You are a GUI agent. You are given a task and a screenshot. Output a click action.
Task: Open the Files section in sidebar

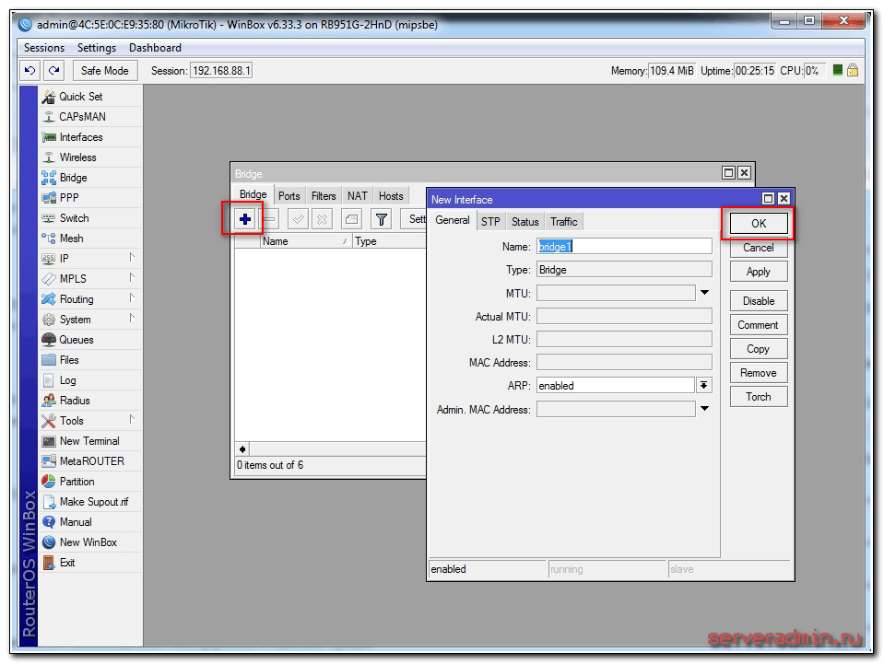(x=69, y=360)
